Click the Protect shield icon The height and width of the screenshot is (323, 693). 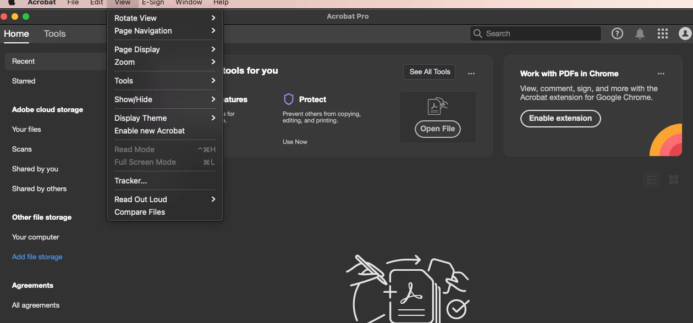tap(289, 99)
